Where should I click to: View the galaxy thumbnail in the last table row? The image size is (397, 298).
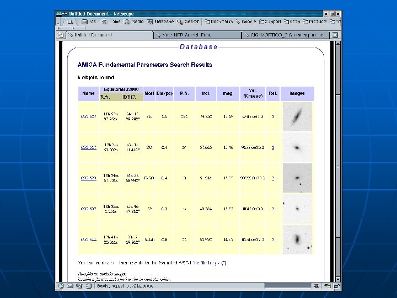[x=297, y=240]
